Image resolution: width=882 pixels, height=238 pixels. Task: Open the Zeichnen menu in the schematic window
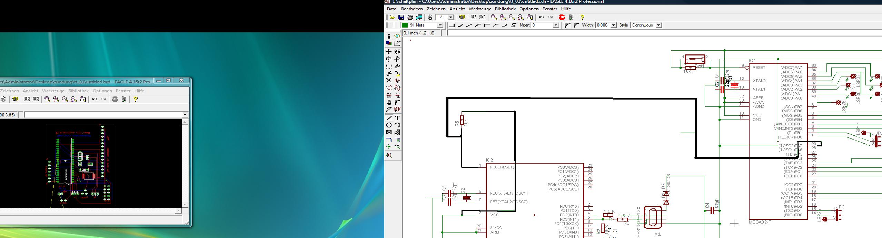[436, 9]
